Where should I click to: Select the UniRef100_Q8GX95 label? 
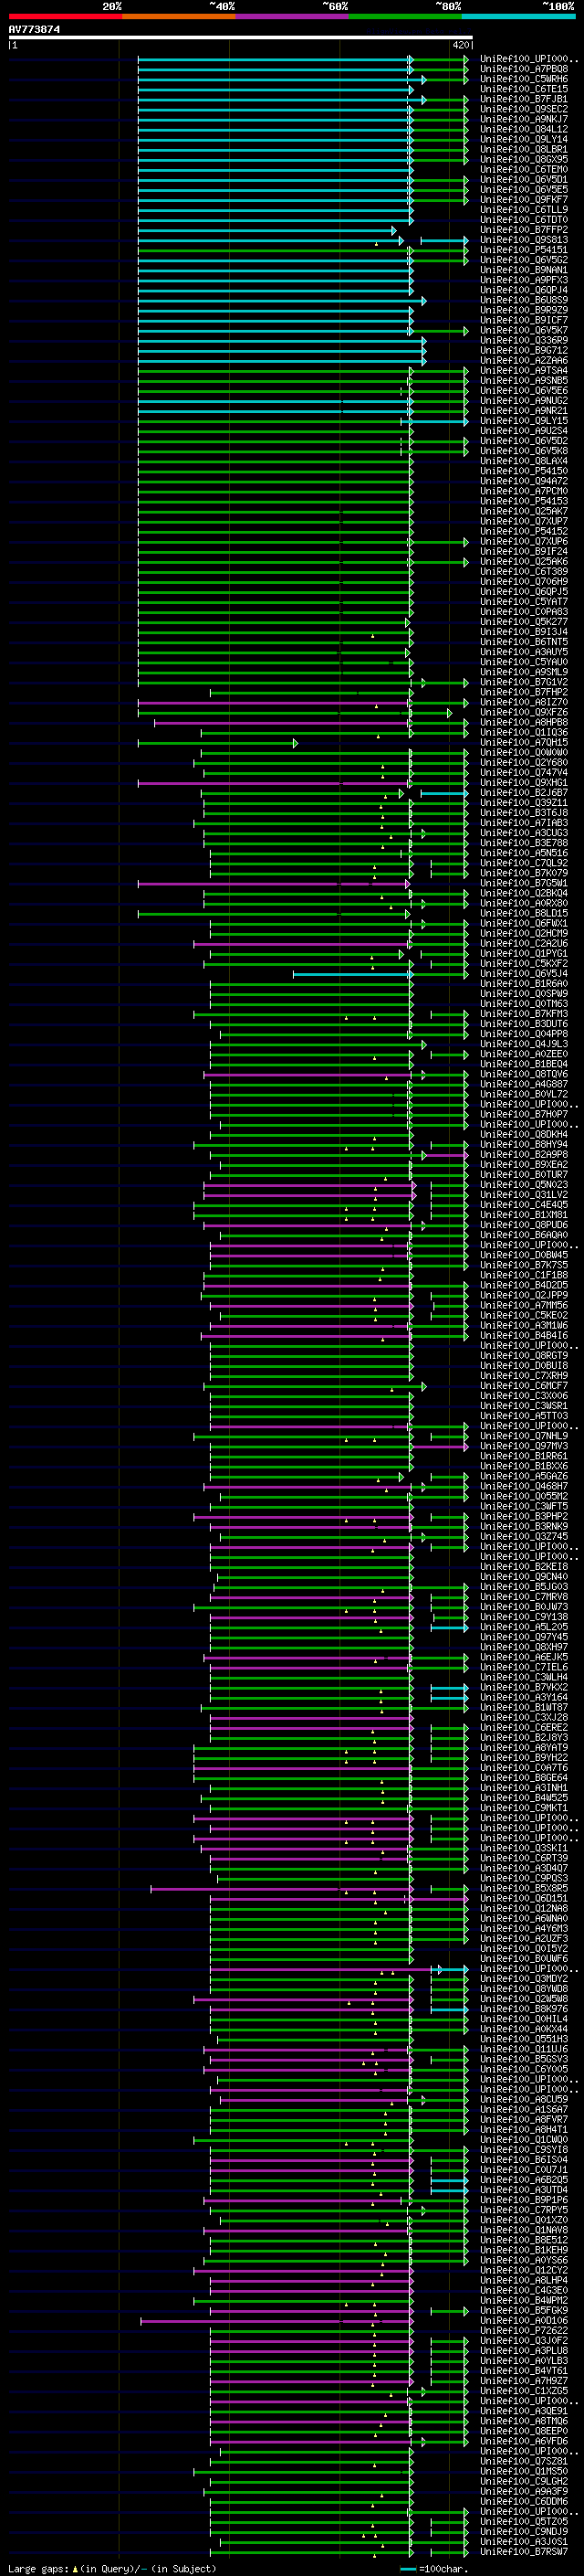click(524, 159)
